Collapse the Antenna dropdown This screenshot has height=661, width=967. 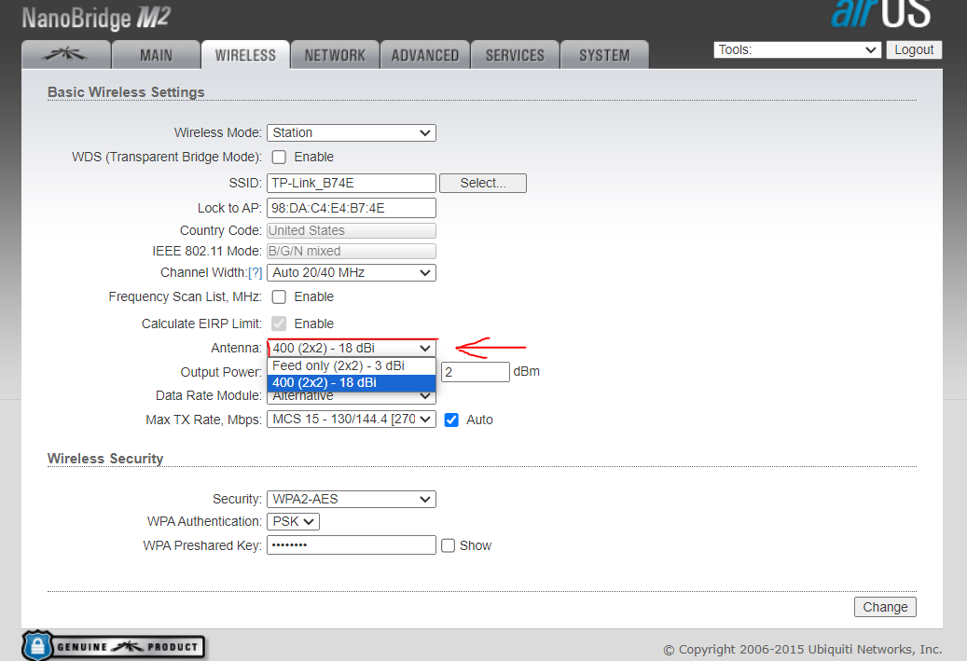click(352, 348)
